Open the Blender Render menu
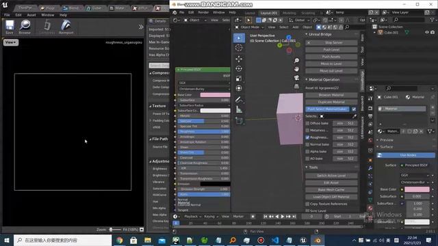This screenshot has width=438, height=246. click(203, 12)
